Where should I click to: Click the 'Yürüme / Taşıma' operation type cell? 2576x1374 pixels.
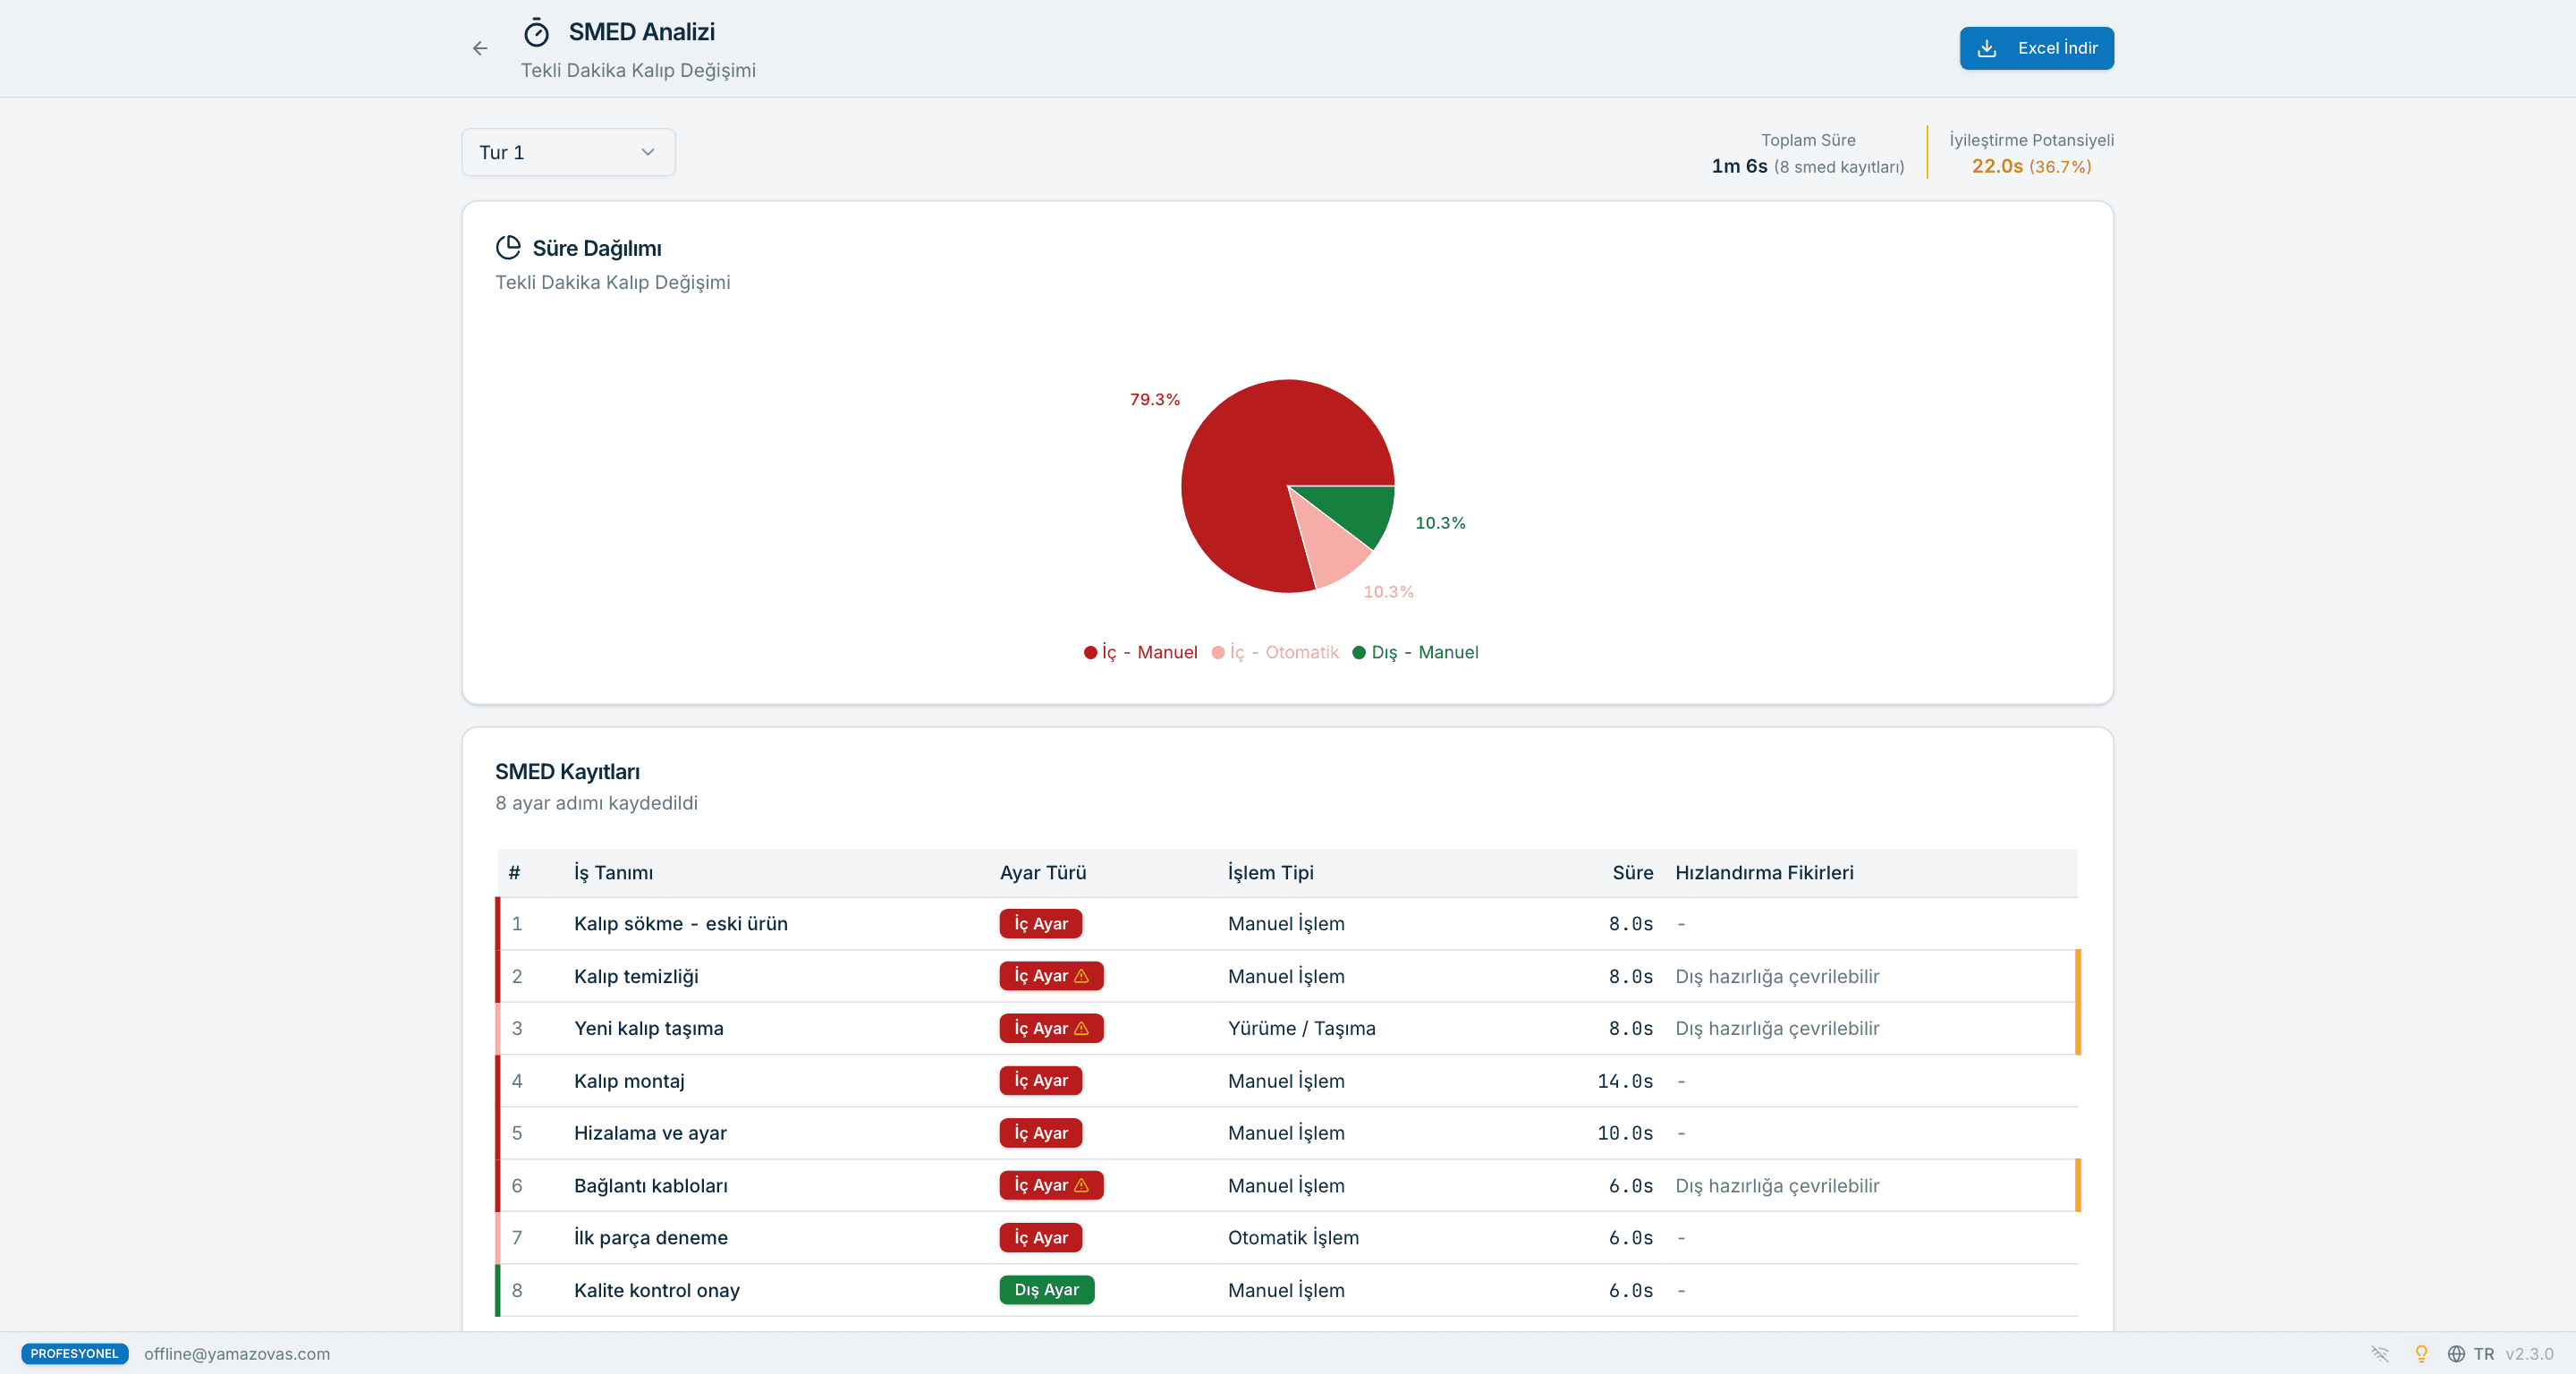1302,1028
